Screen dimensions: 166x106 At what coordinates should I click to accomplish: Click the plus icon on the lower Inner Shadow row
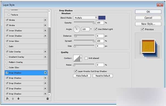(x=45, y=36)
